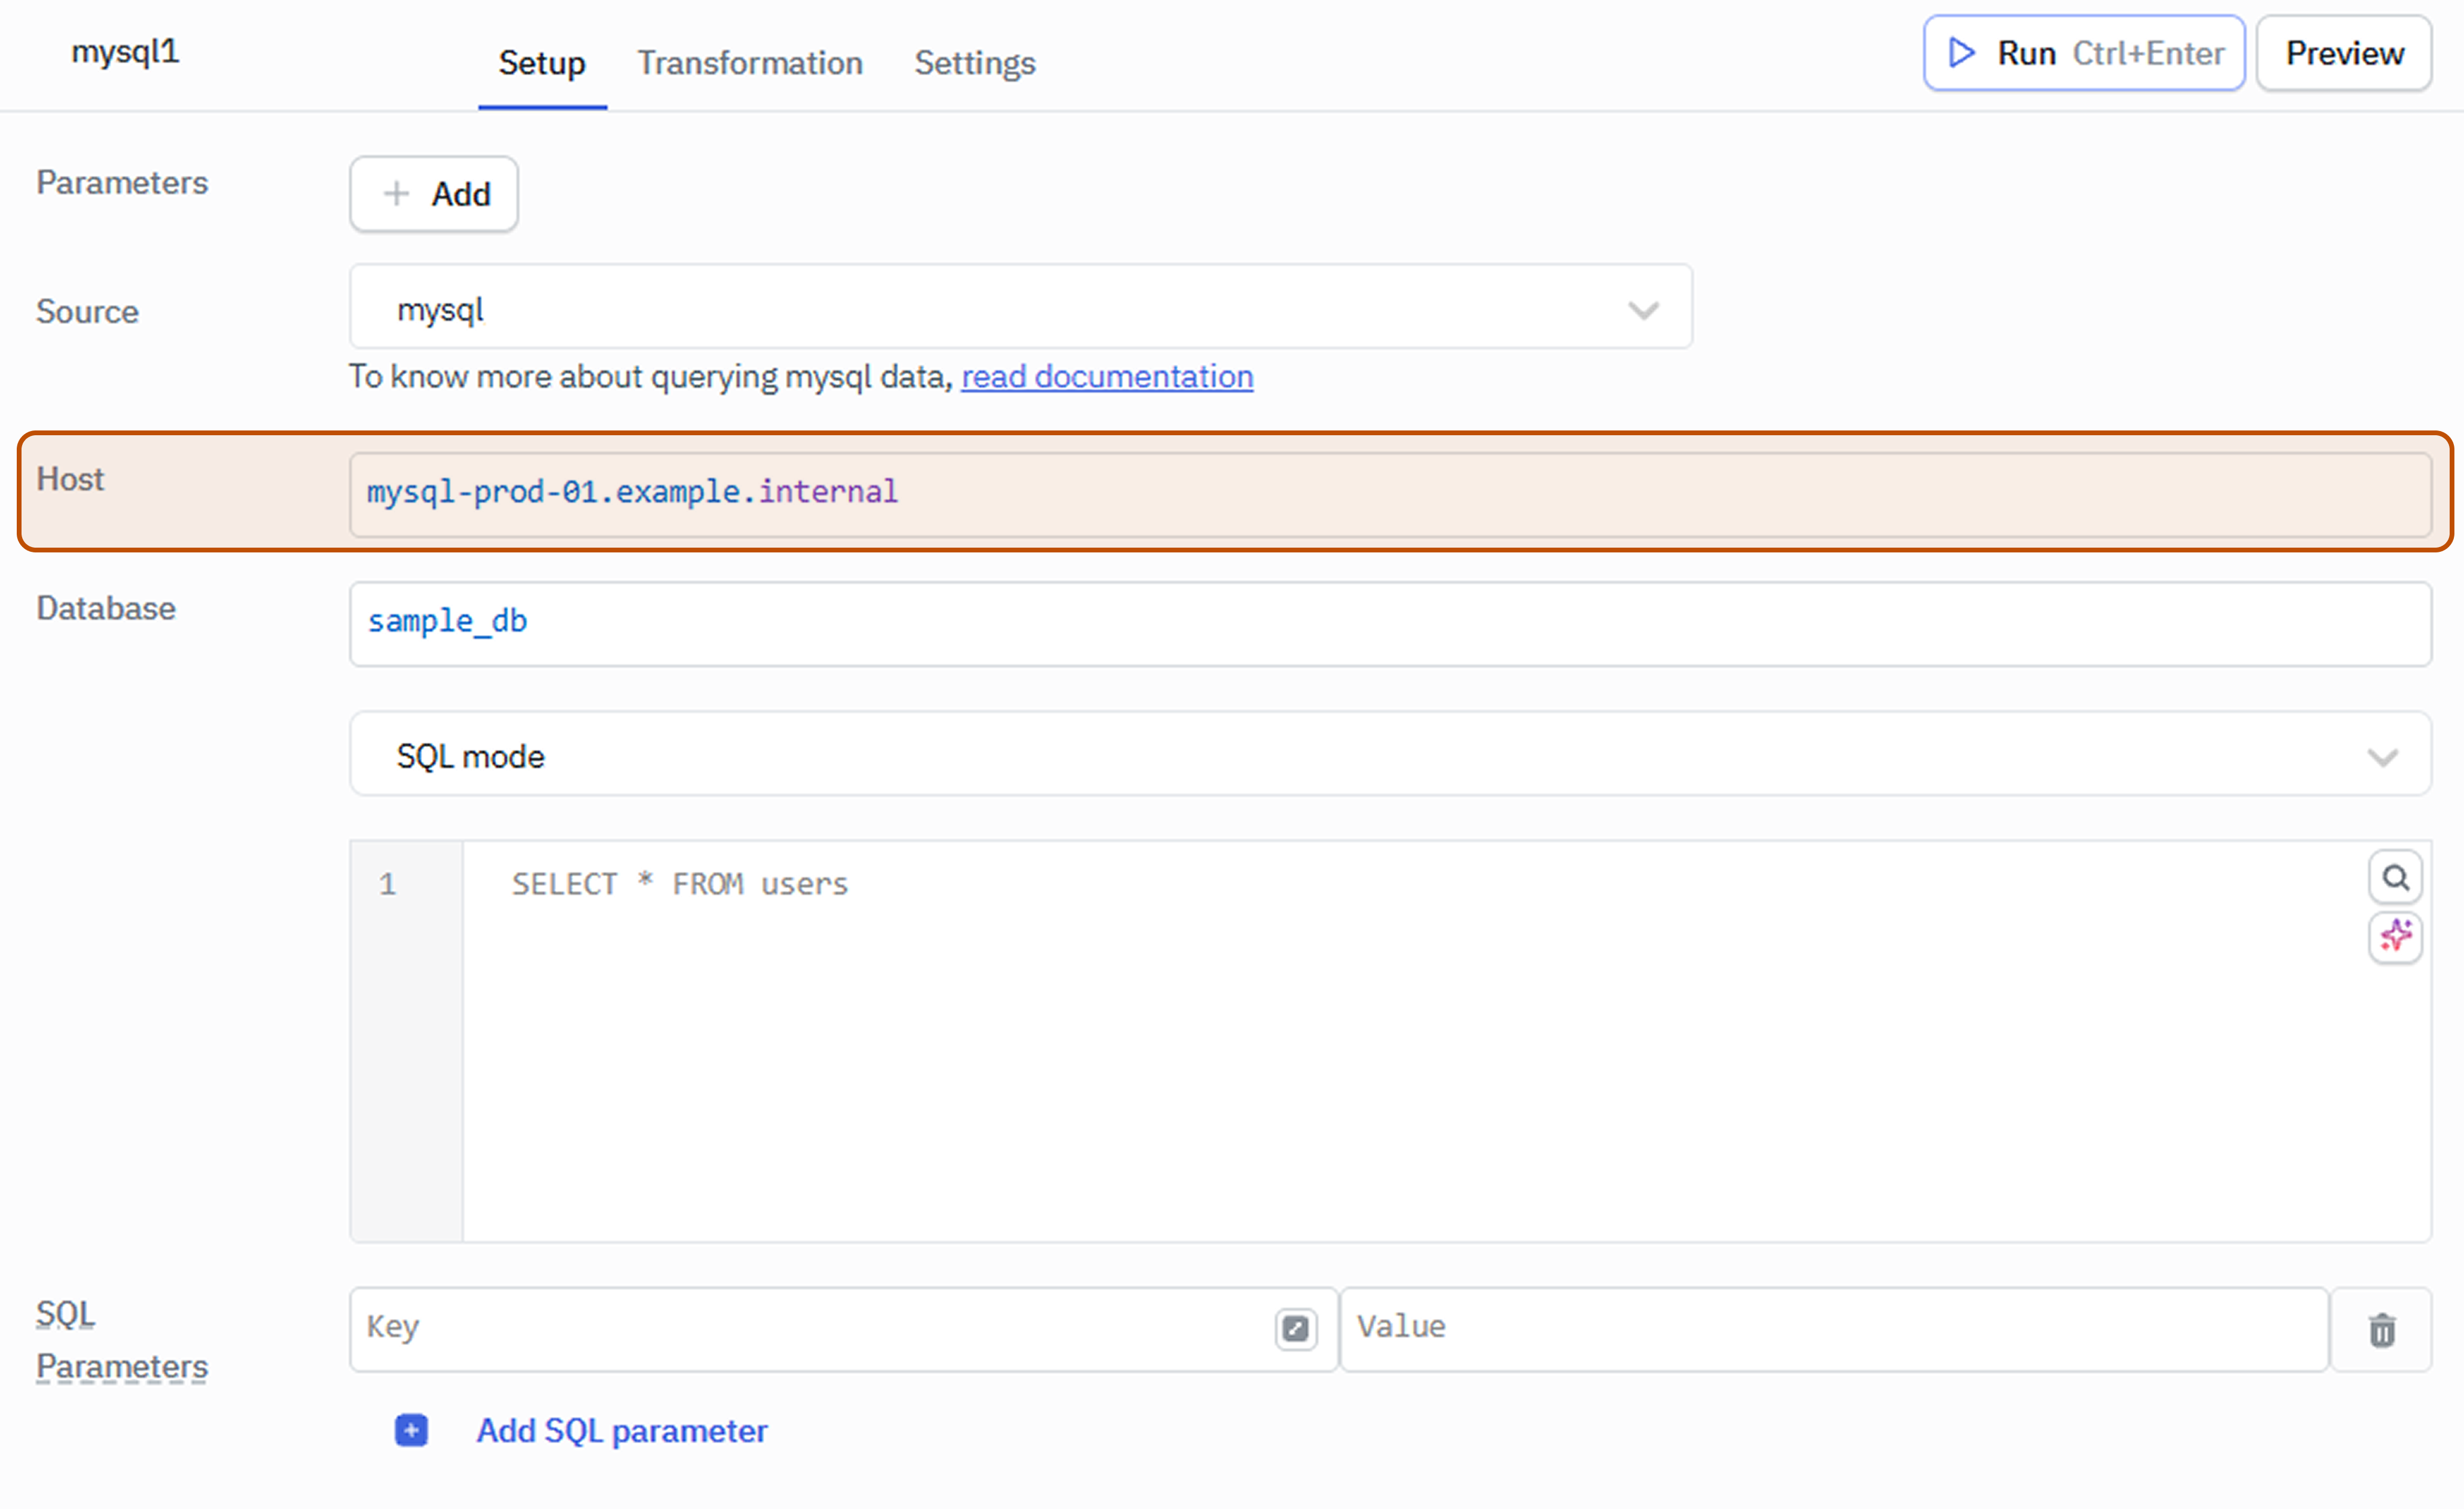The height and width of the screenshot is (1509, 2464).
Task: Click the AI assist sparkle icon
Action: (2396, 937)
